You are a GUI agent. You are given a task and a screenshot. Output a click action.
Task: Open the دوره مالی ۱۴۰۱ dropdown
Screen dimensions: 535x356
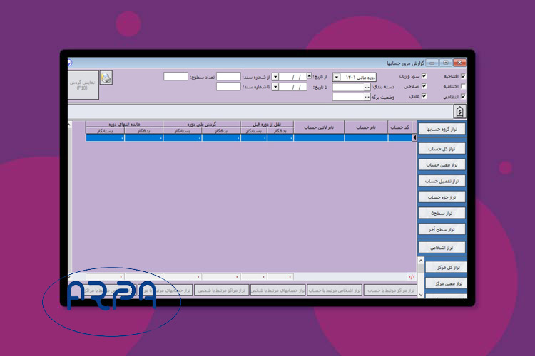(x=337, y=77)
